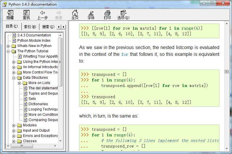Expand the An Informal Introduction node
Image resolution: width=232 pixels, height=154 pixels.
(14, 67)
